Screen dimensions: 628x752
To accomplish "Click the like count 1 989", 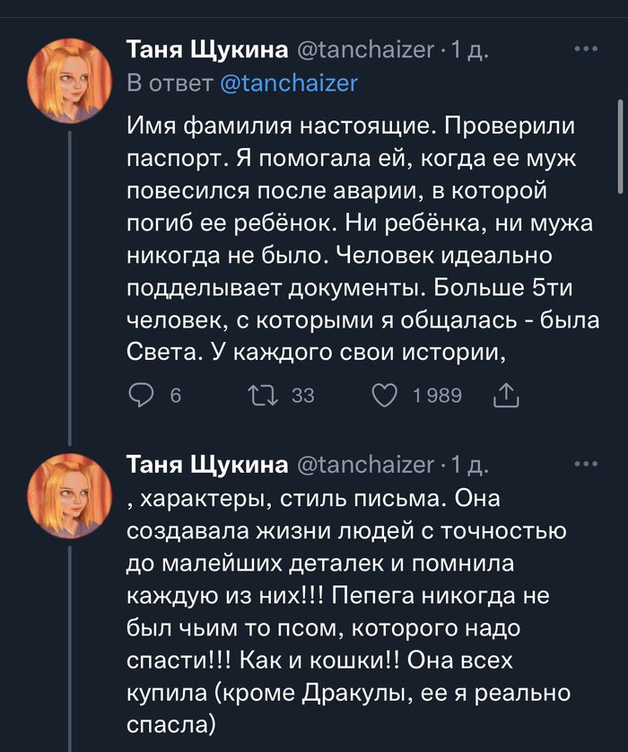I will pyautogui.click(x=437, y=396).
